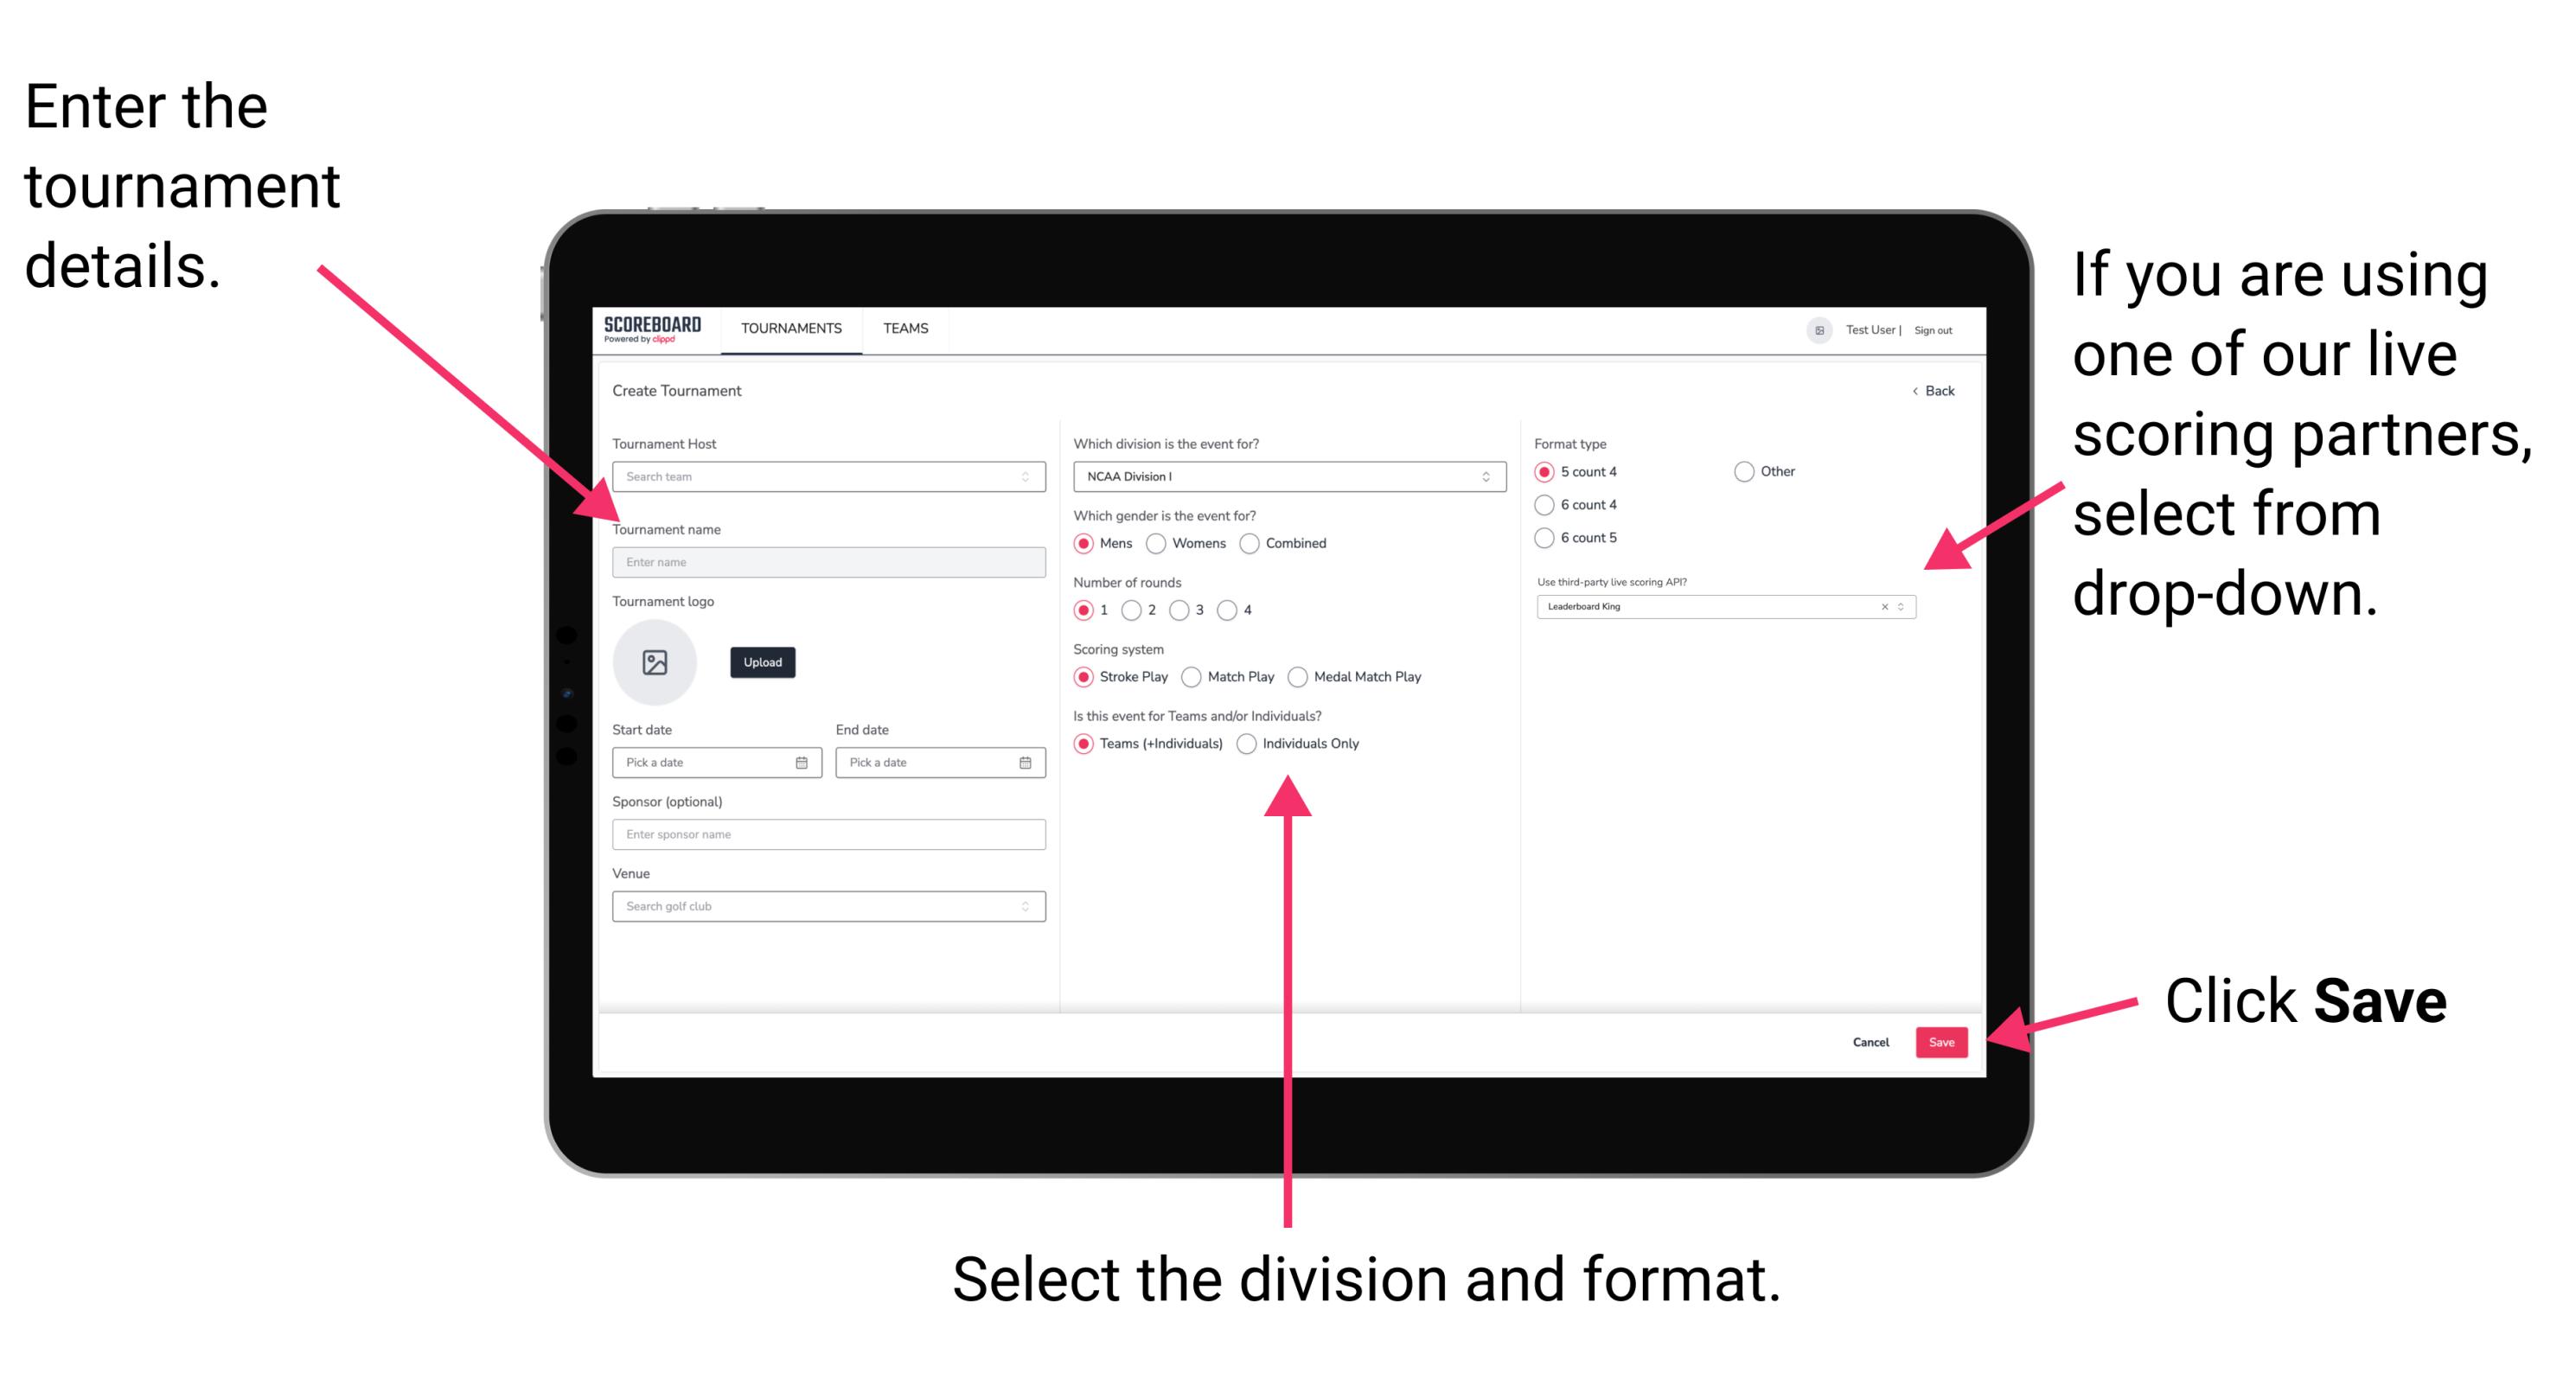Click the Start date calendar icon
Viewport: 2576px width, 1386px height.
804,761
